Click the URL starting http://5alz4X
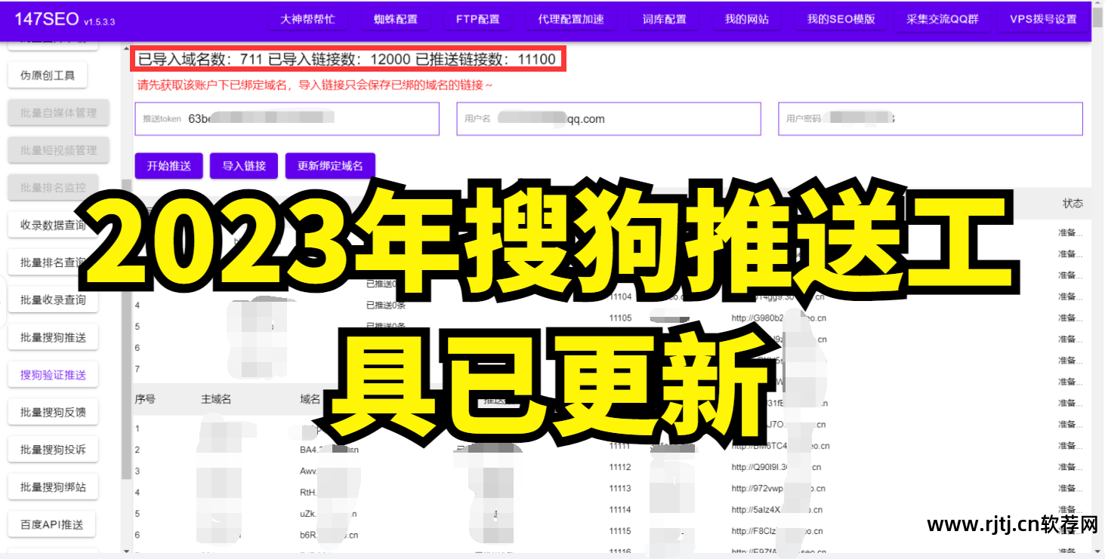The width and height of the screenshot is (1105, 559). tap(777, 510)
